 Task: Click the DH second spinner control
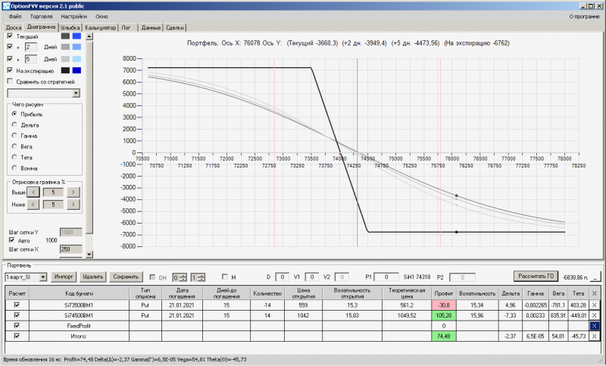(198, 277)
